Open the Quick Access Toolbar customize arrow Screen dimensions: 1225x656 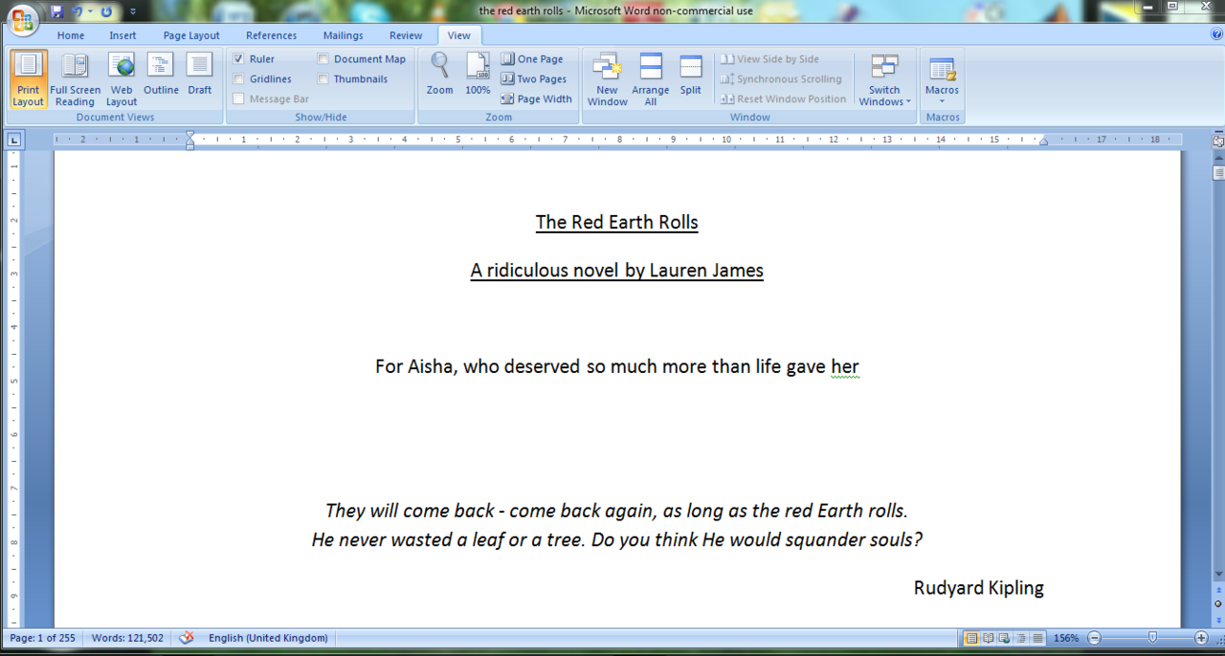132,12
